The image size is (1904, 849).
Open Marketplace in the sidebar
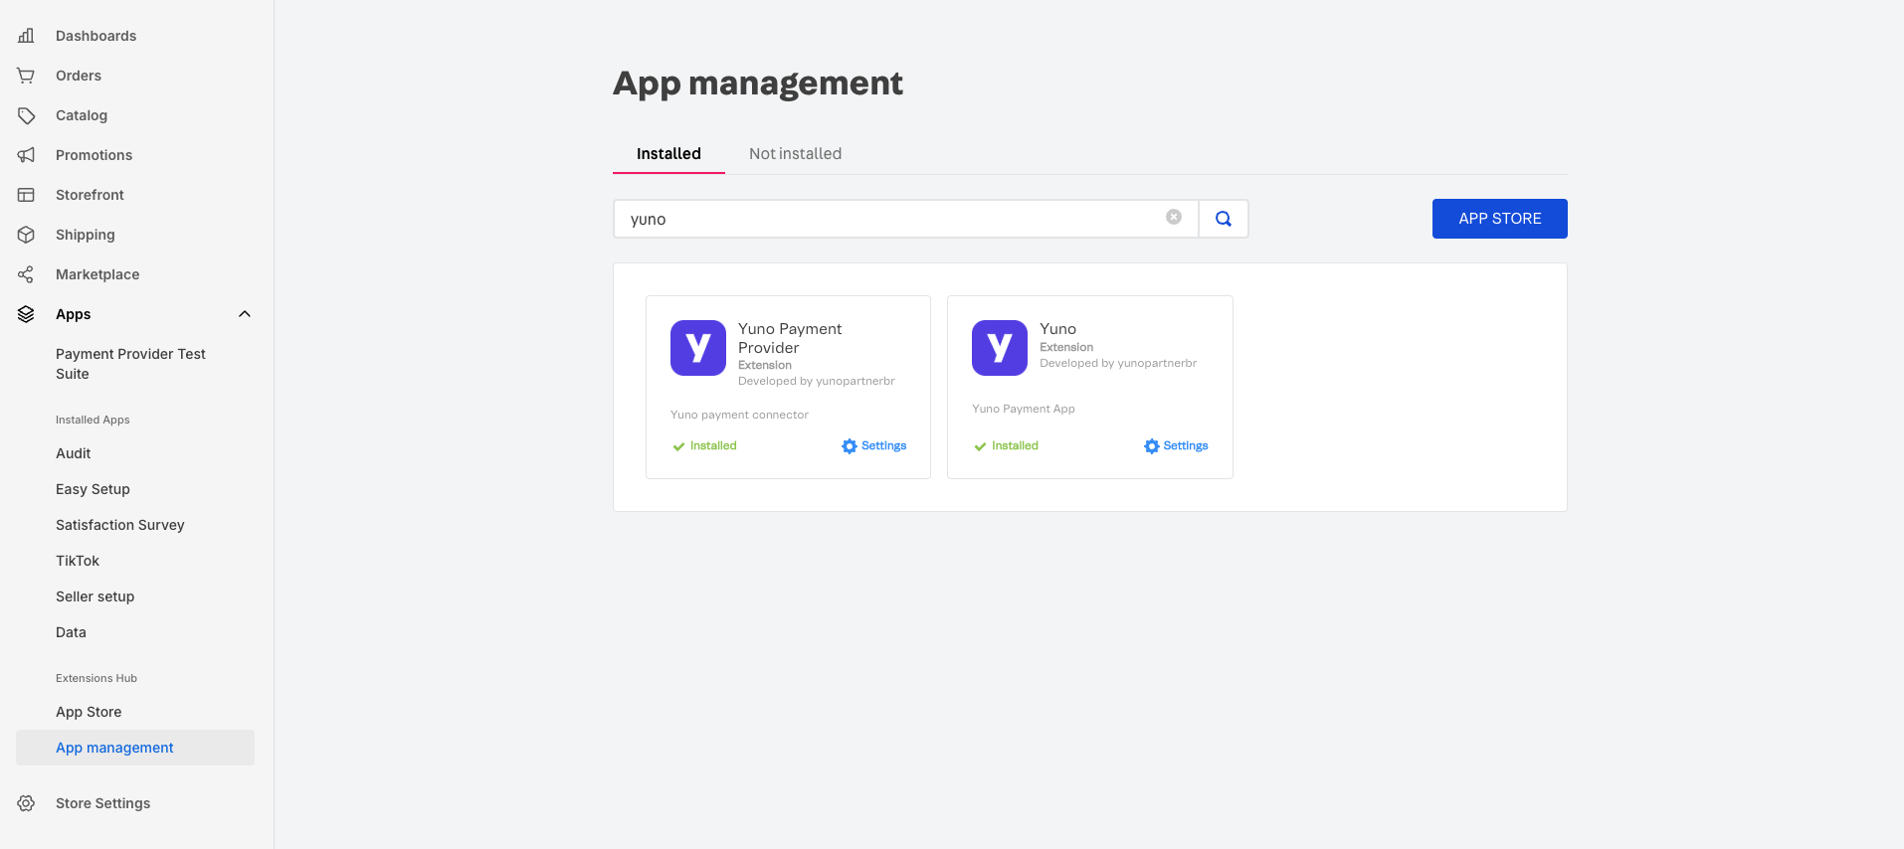tap(97, 274)
